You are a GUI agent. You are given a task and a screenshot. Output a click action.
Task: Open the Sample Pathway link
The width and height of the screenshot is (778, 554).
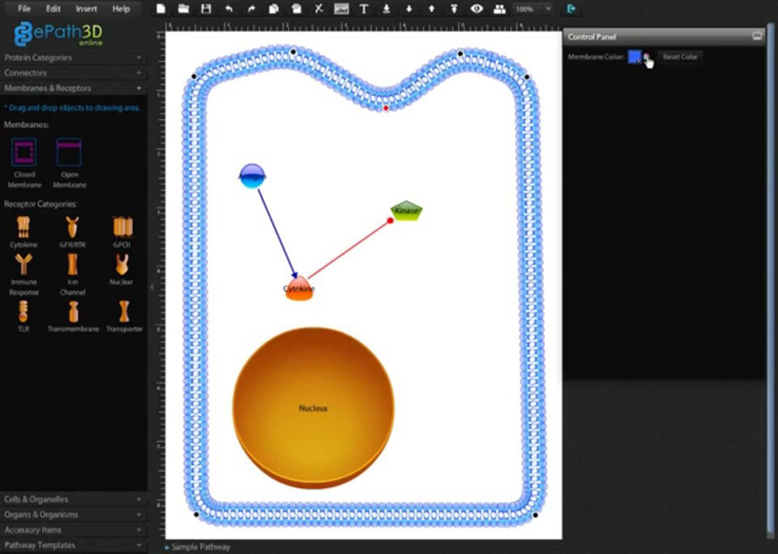click(201, 547)
